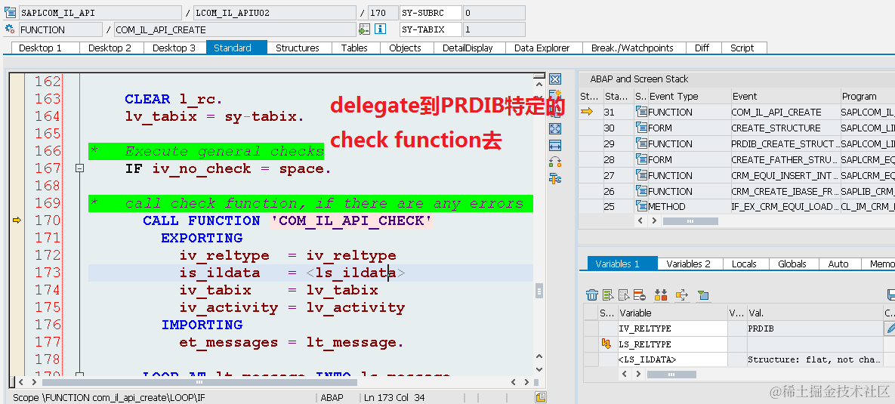Collapse the IF block at line 167
The image size is (895, 404).
(80, 168)
